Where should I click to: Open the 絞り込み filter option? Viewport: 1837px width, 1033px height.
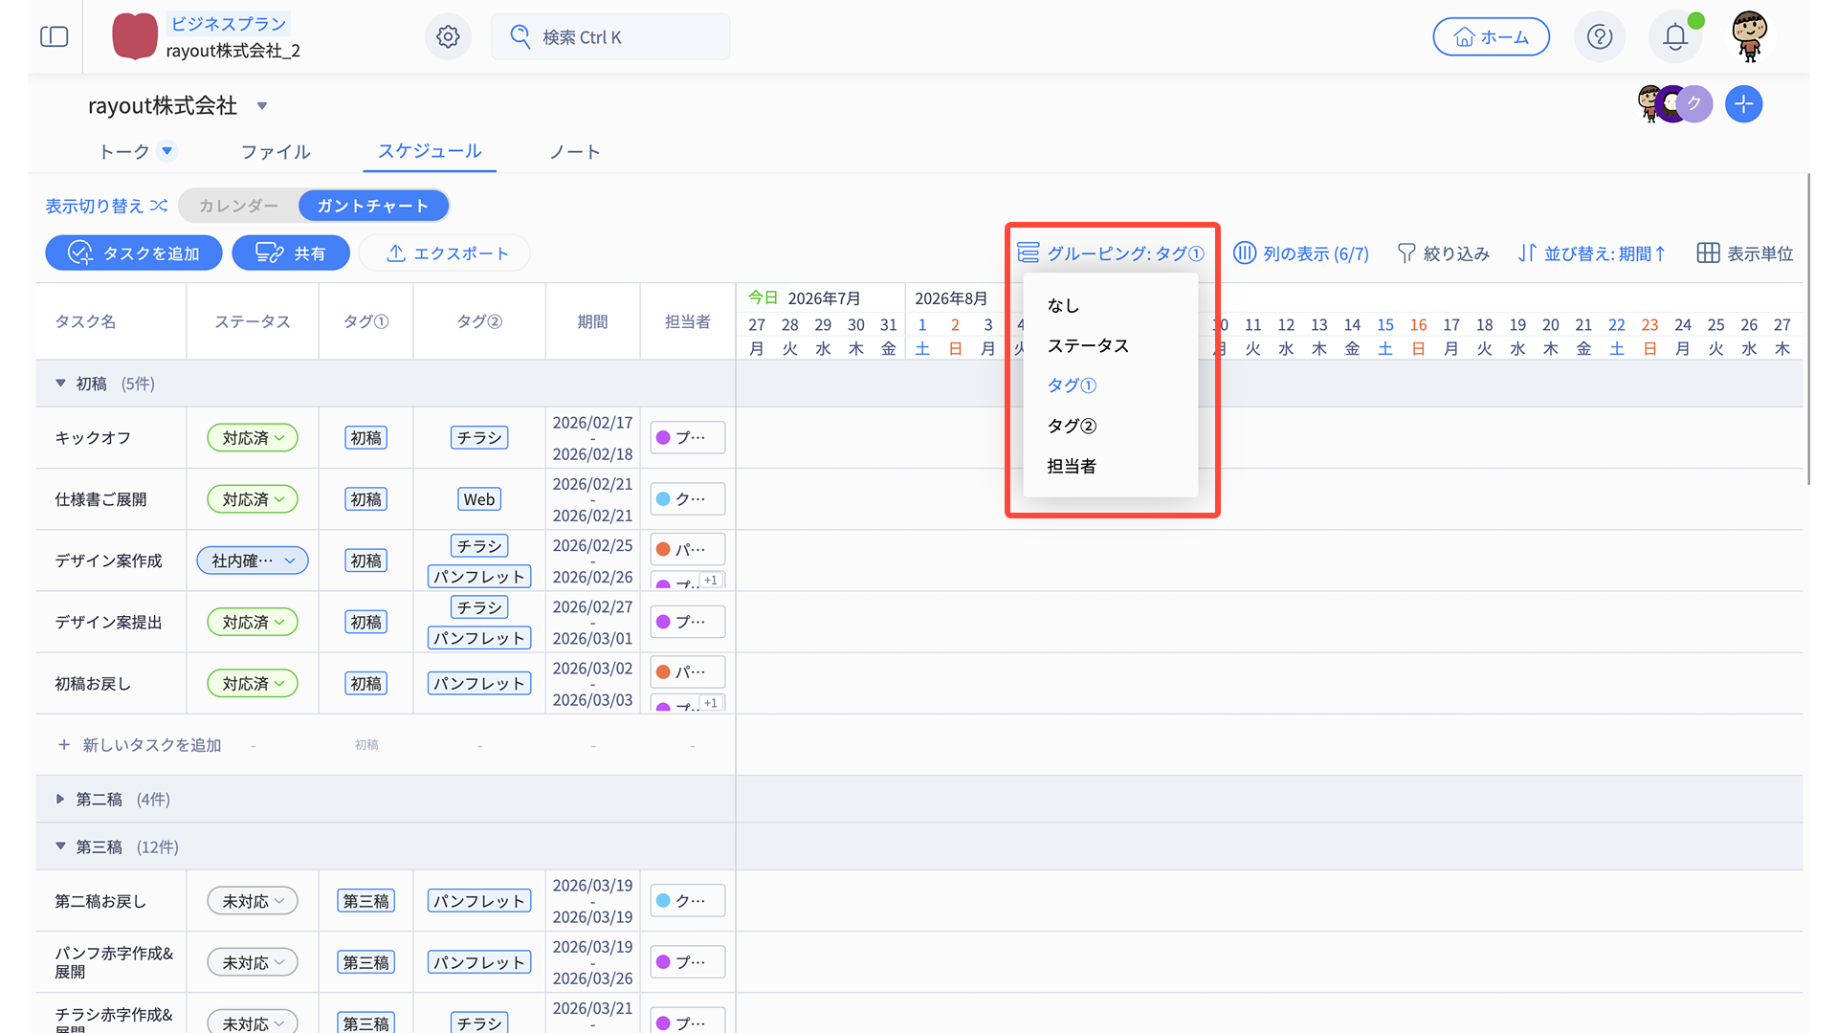pos(1444,253)
